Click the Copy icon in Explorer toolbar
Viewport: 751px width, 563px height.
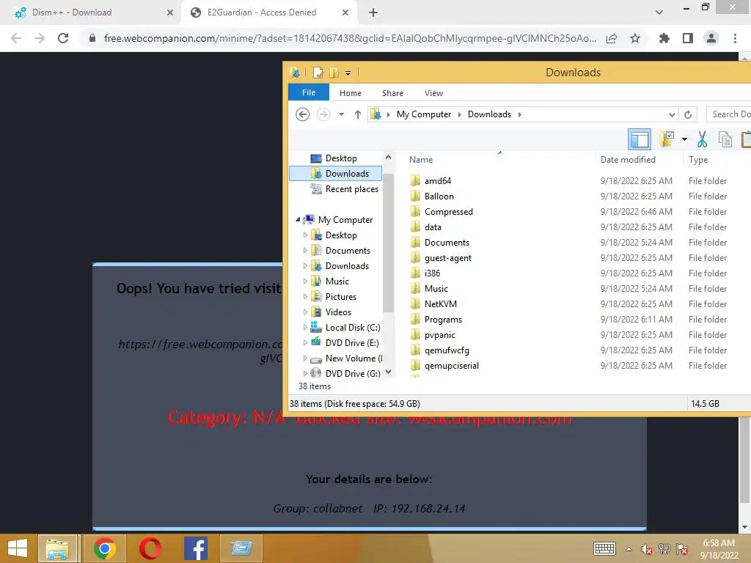coord(725,139)
